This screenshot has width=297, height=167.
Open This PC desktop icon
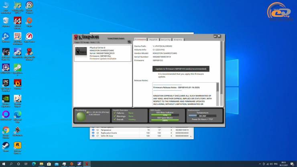[x=6, y=7]
